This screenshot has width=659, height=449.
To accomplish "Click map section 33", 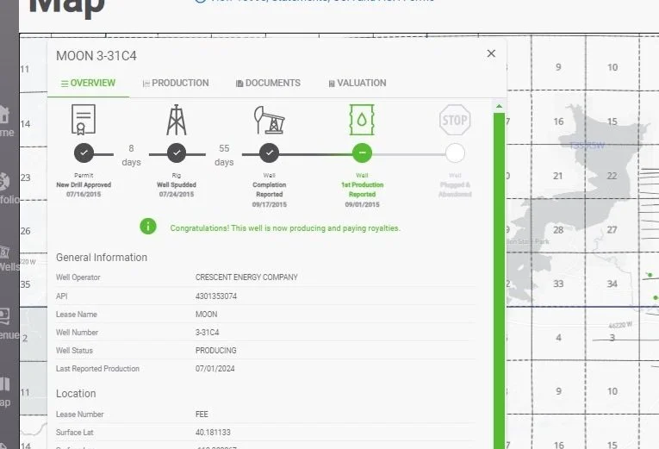I will 558,284.
